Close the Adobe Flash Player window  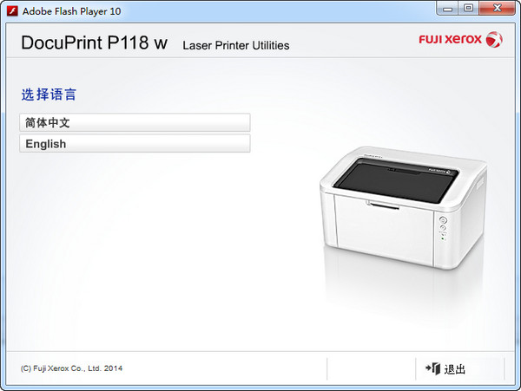(x=497, y=8)
